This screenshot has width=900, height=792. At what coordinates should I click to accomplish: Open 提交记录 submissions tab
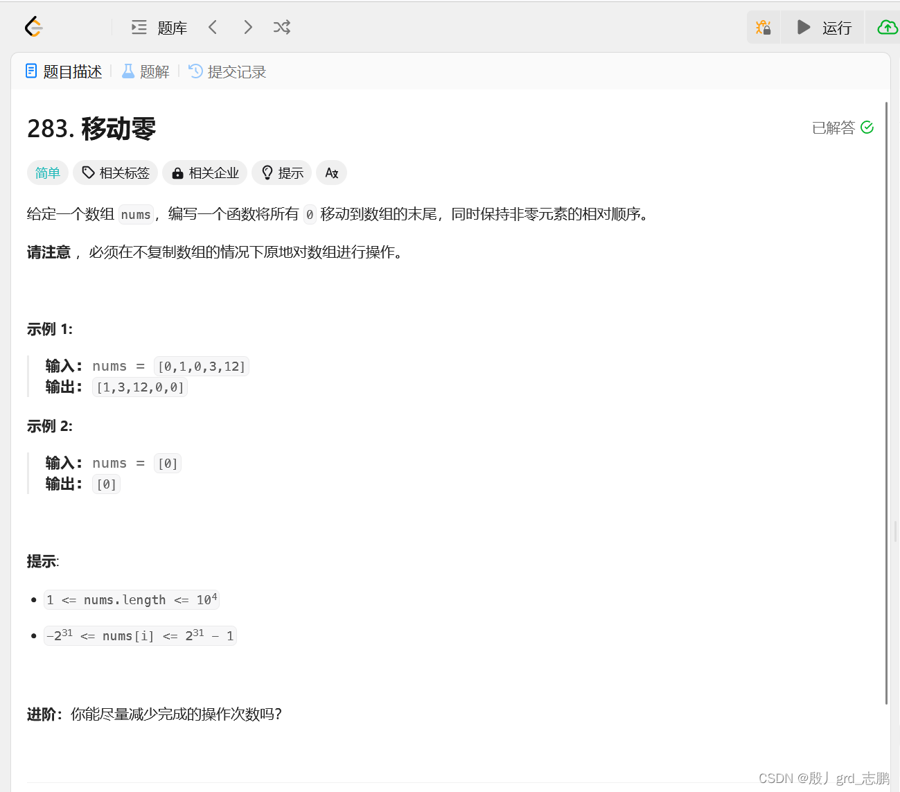[x=227, y=71]
